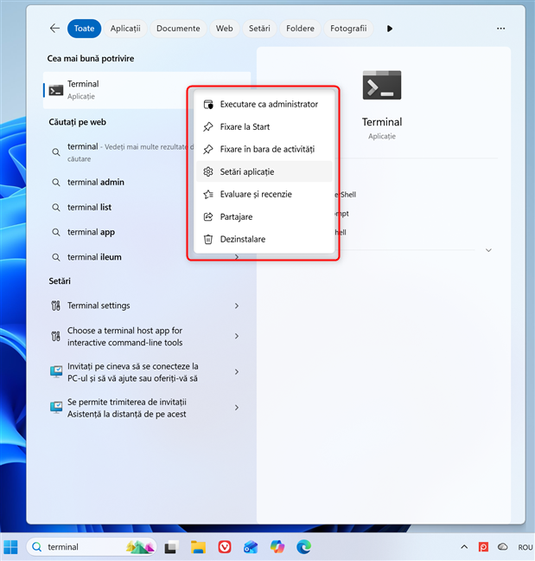Show hidden system tray icons

point(464,547)
